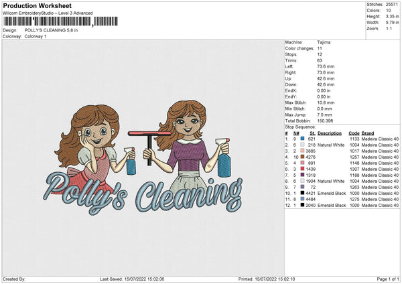The height and width of the screenshot is (284, 402).
Task: Select the brown swatch in stop row 4
Action: pyautogui.click(x=303, y=157)
